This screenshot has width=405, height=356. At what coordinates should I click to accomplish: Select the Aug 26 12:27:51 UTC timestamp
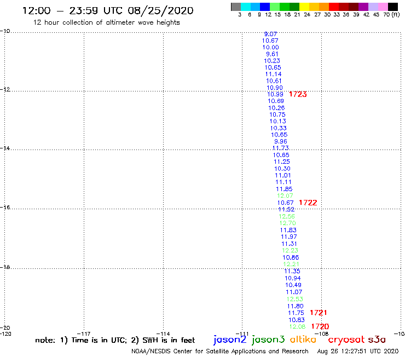[x=358, y=352]
